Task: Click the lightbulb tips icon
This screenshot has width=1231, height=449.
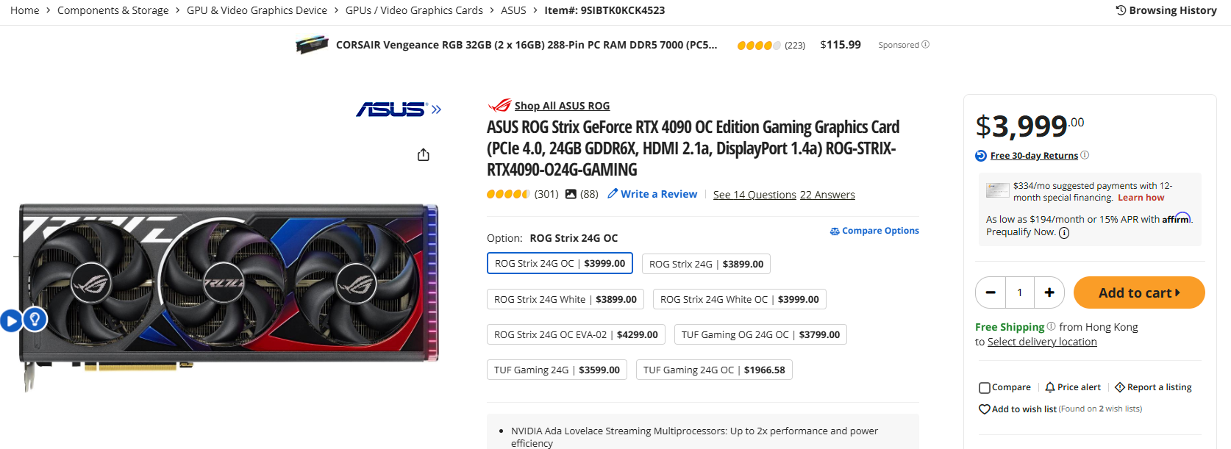Action: point(35,320)
